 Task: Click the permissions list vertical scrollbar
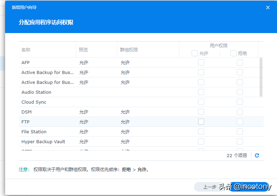[261, 77]
